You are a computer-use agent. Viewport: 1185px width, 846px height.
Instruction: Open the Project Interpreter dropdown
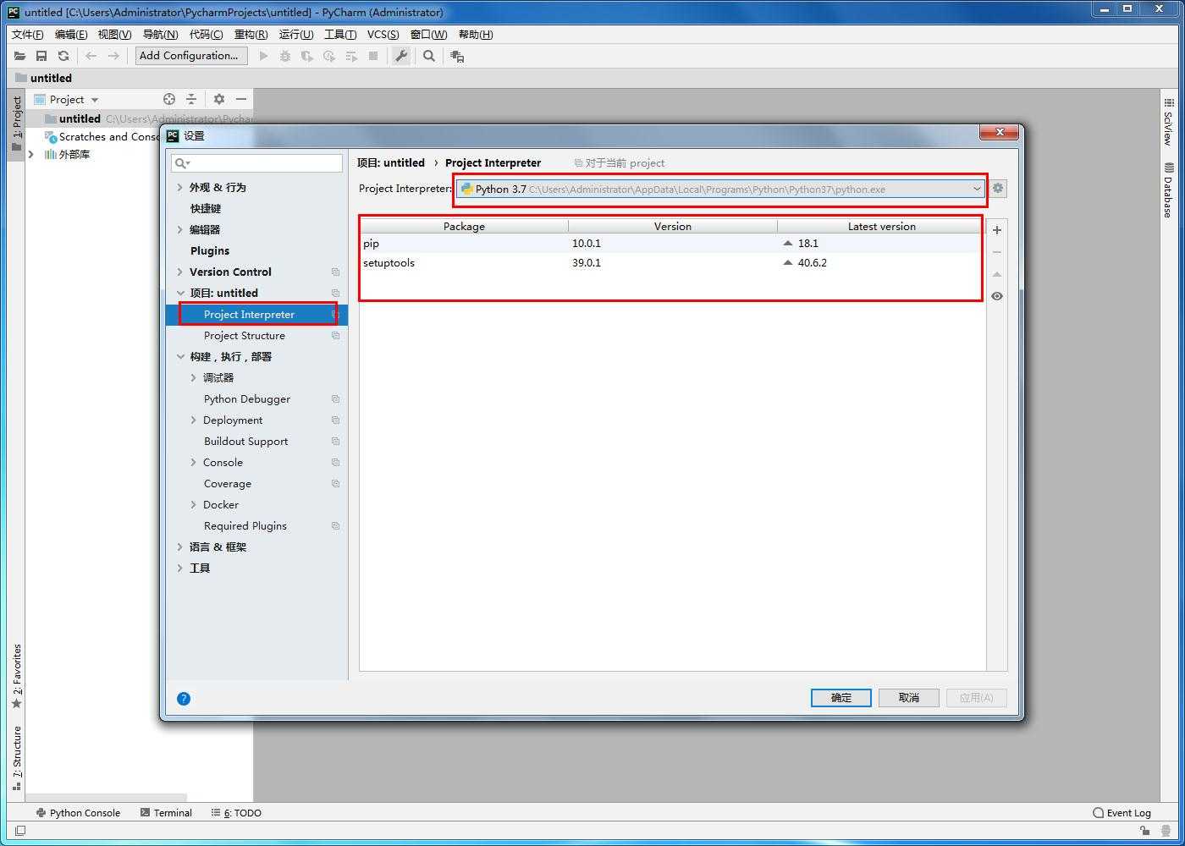click(720, 189)
